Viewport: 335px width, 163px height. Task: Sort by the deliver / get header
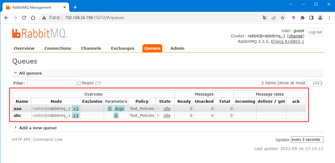tap(271, 102)
